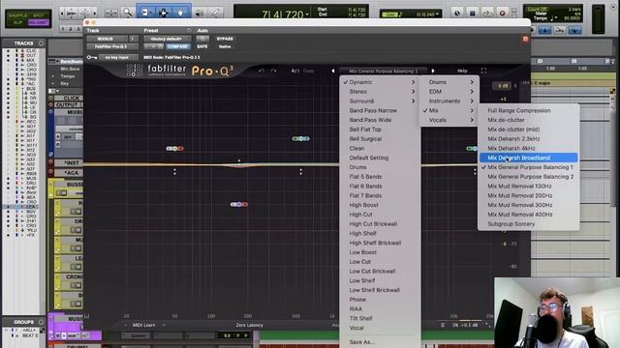Viewport: 620px width, 348px height.
Task: Select the Zoomer magnifier tool
Action: tap(127, 13)
